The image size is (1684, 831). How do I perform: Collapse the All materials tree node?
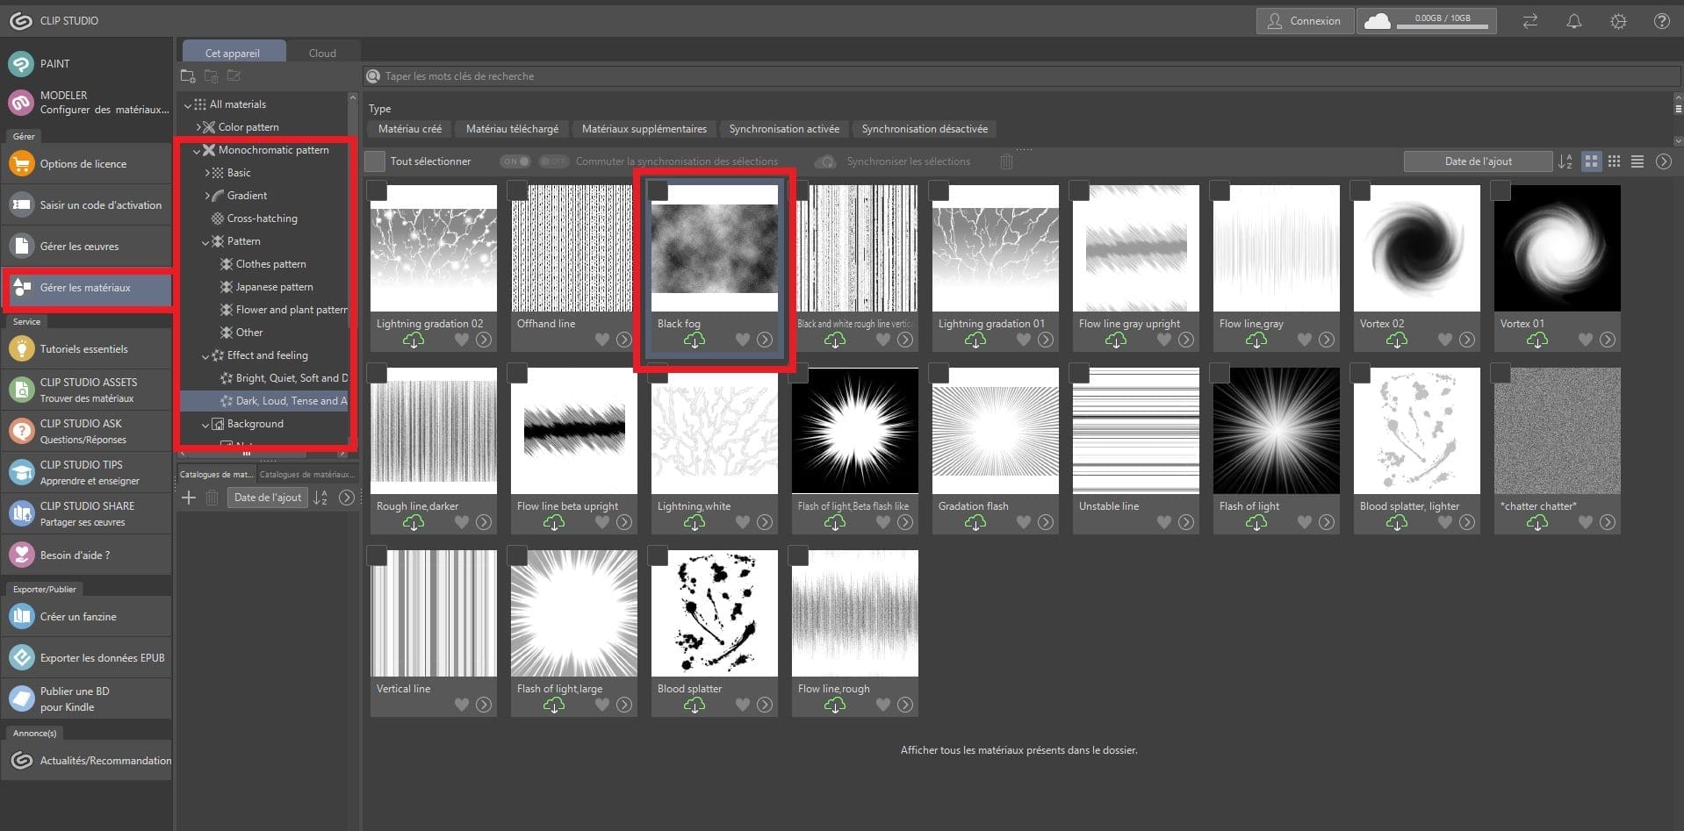click(188, 104)
